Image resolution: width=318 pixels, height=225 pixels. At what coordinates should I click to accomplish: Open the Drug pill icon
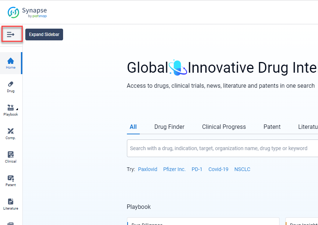point(11,87)
